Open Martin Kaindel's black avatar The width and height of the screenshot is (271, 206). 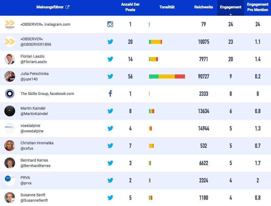tap(10, 111)
